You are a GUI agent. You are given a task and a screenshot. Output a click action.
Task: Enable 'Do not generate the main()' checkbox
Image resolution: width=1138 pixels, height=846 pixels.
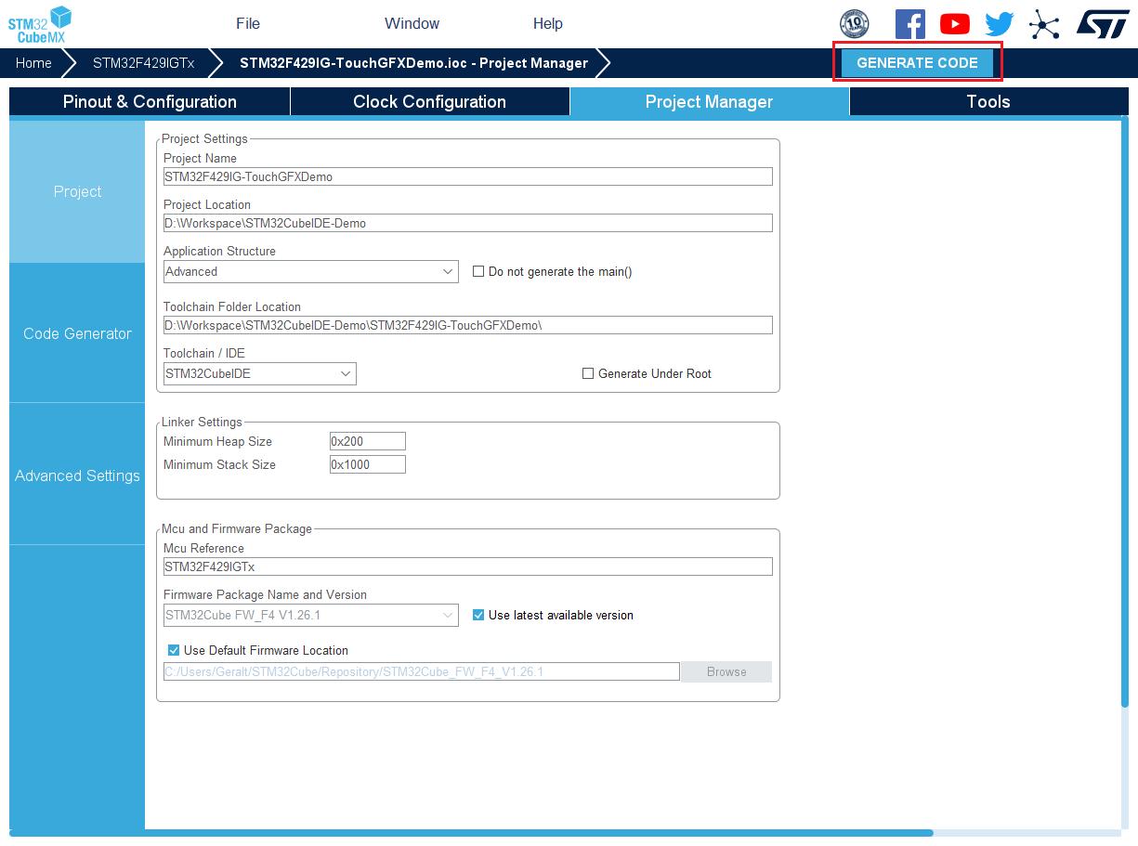click(x=478, y=271)
